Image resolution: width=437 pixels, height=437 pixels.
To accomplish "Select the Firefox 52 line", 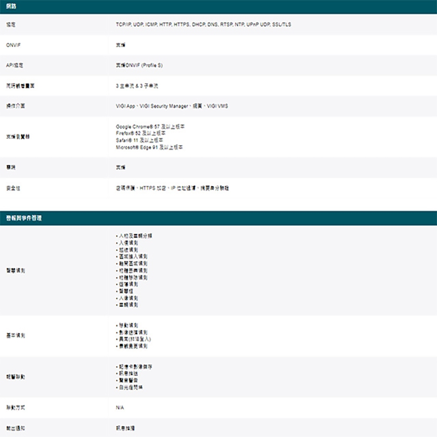I will click(140, 133).
